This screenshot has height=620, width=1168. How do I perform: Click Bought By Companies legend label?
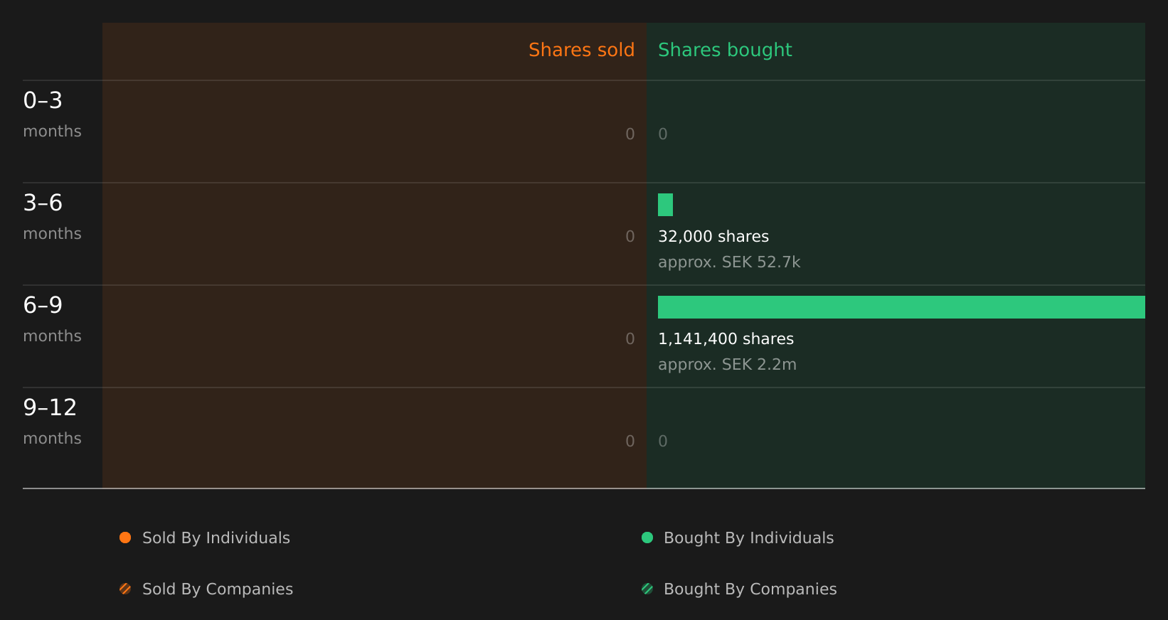(750, 589)
